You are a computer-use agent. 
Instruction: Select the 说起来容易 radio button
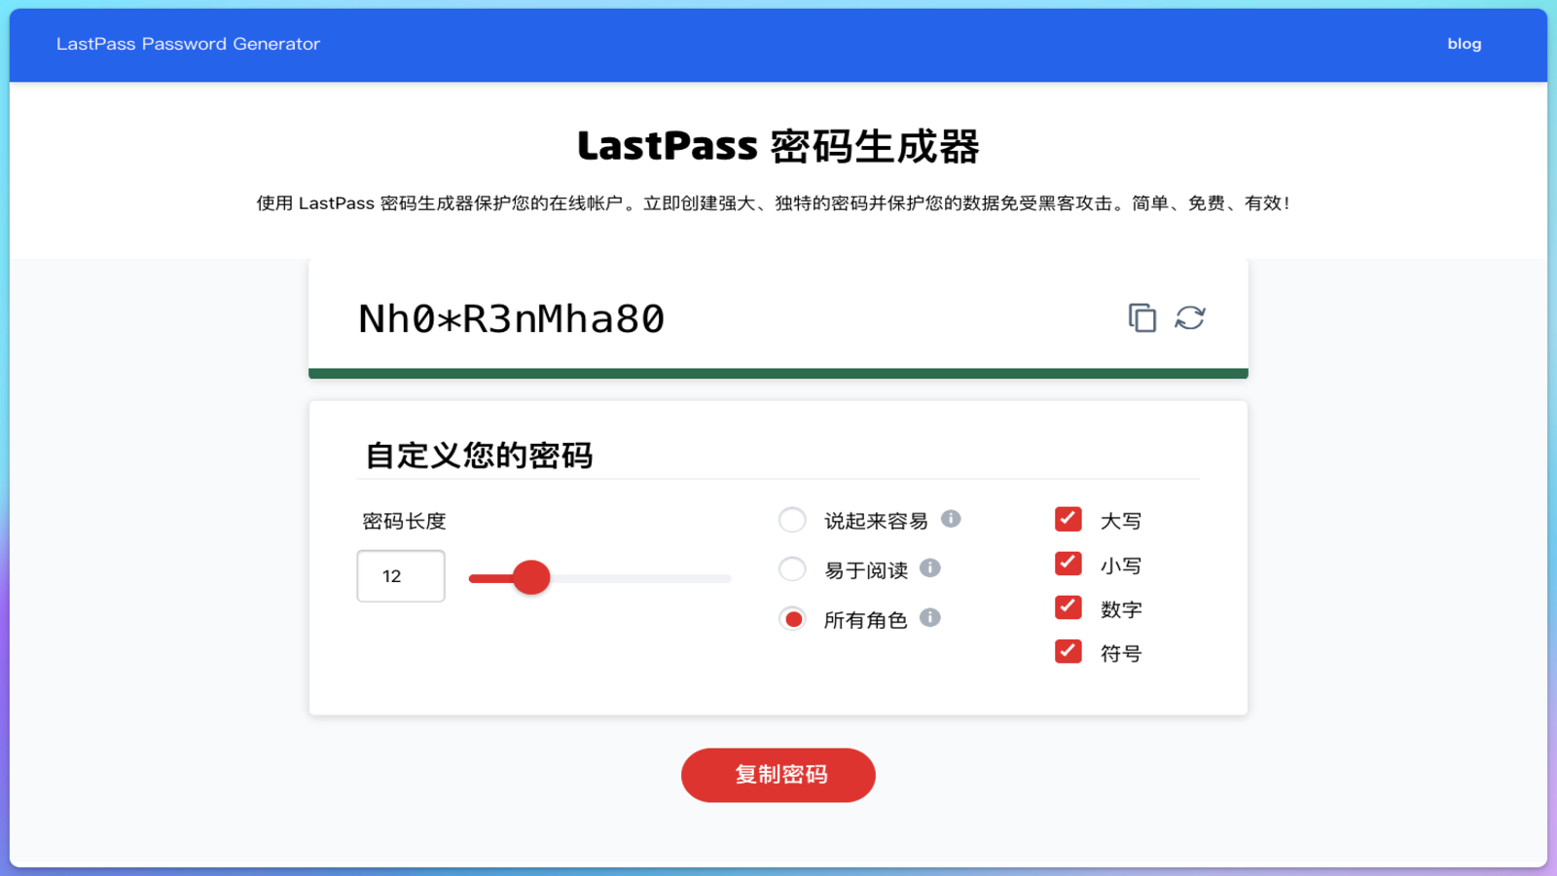click(x=792, y=520)
